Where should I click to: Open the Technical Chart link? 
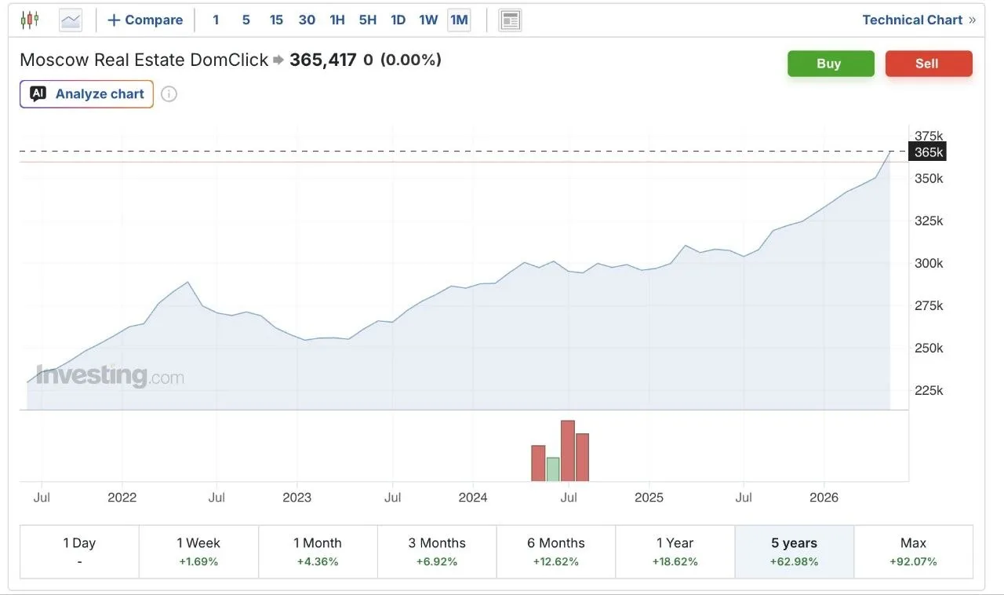click(919, 20)
